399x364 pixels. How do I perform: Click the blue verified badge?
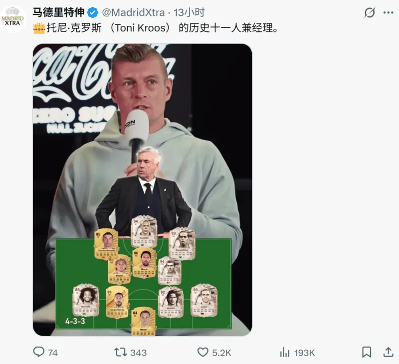93,13
